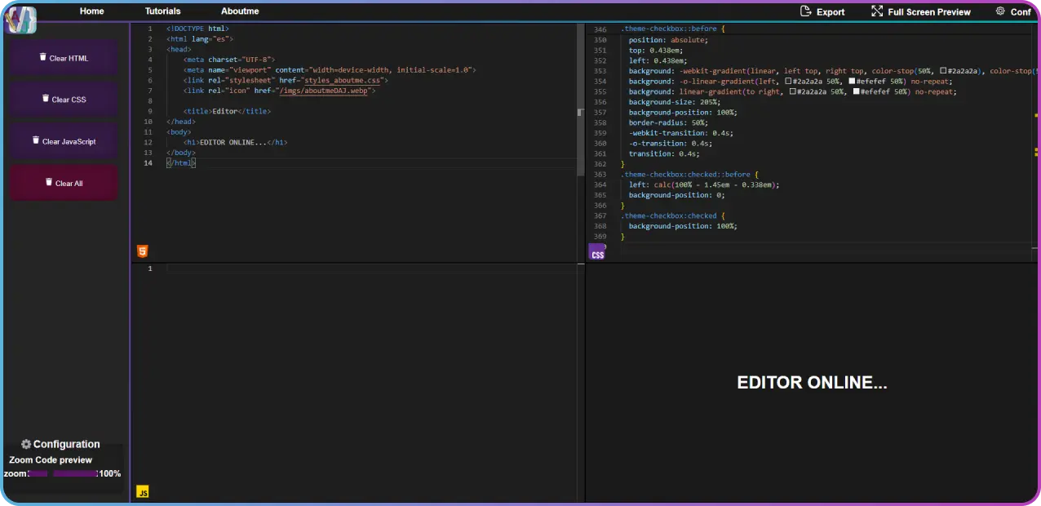
Task: Click the #2a2a2a swatch on CSS line 354
Action: point(788,82)
